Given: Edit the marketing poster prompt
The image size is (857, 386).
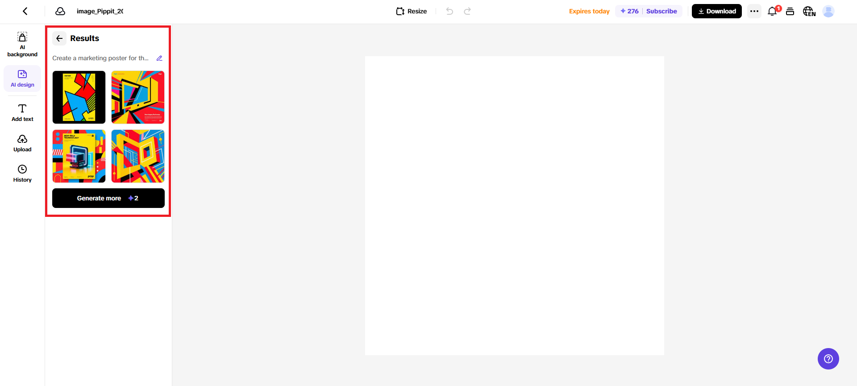Looking at the screenshot, I should 159,58.
